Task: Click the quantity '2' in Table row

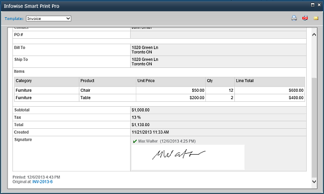Action: click(x=220, y=98)
